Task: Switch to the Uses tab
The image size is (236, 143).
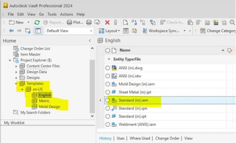Action: tap(121, 138)
